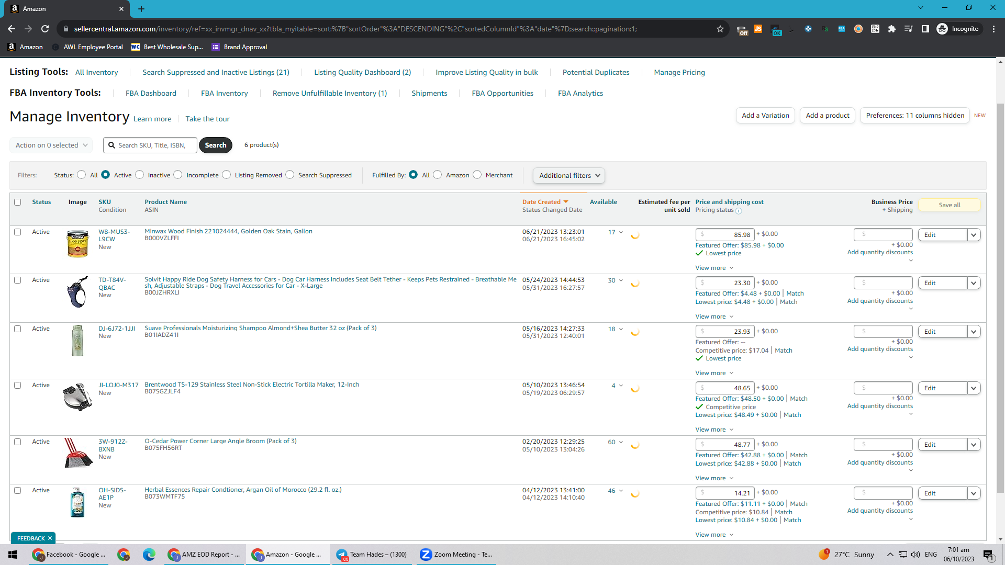
Task: Check the box for the Minwax Wood Finish row
Action: (18, 232)
